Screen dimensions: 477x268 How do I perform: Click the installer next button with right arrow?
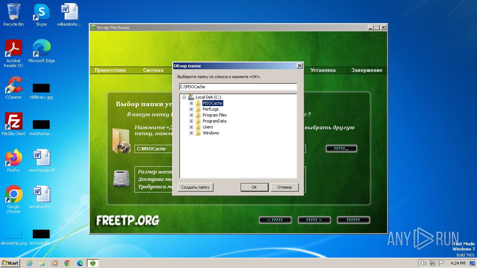(x=314, y=220)
